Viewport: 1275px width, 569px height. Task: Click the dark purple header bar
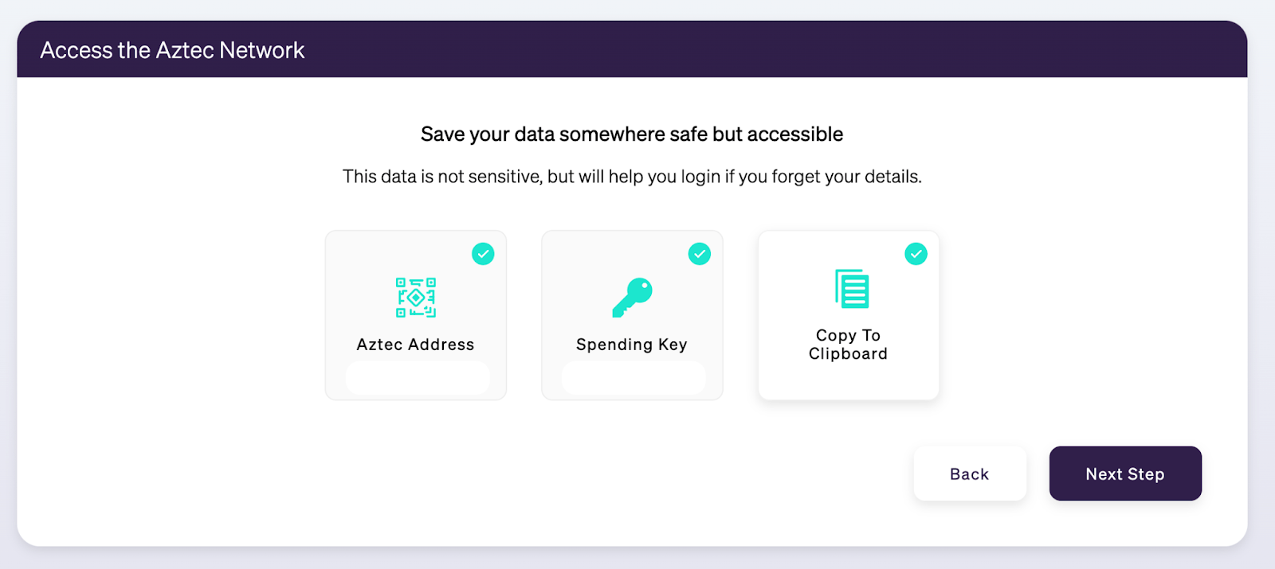coord(632,49)
